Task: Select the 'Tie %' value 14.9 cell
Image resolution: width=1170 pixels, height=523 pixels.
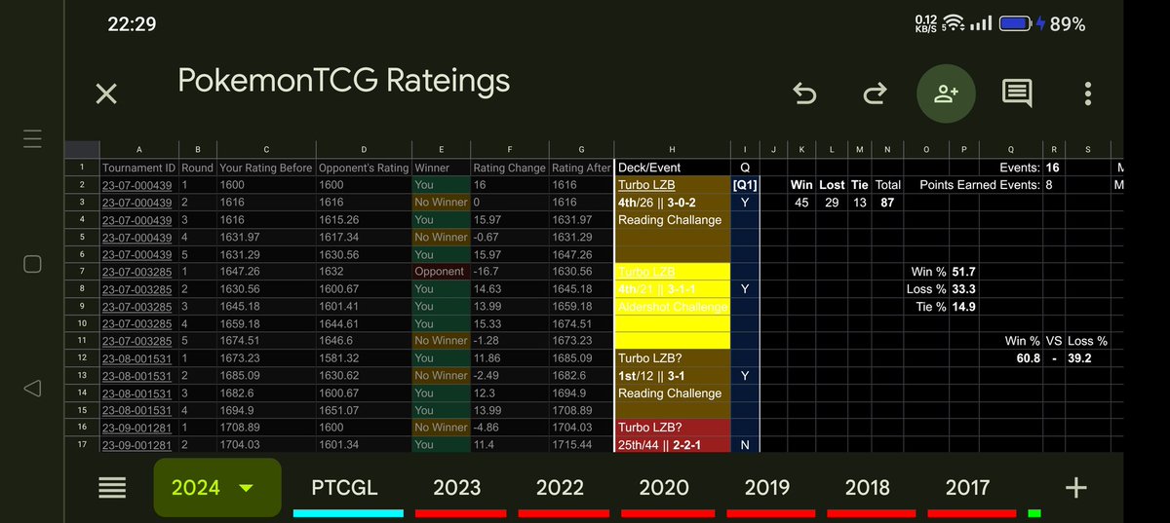Action: click(964, 306)
